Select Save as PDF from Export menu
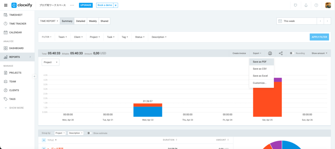Image resolution: width=335 pixels, height=149 pixels. tap(260, 62)
